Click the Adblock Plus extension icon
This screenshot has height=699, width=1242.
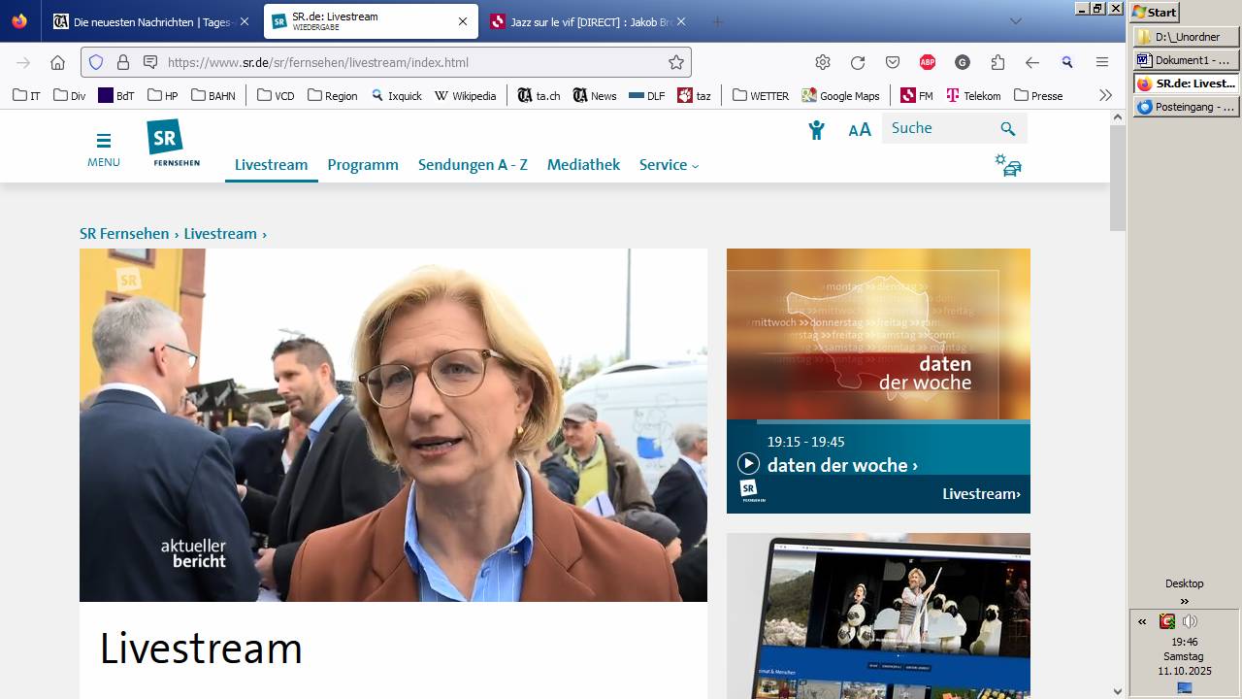point(927,62)
